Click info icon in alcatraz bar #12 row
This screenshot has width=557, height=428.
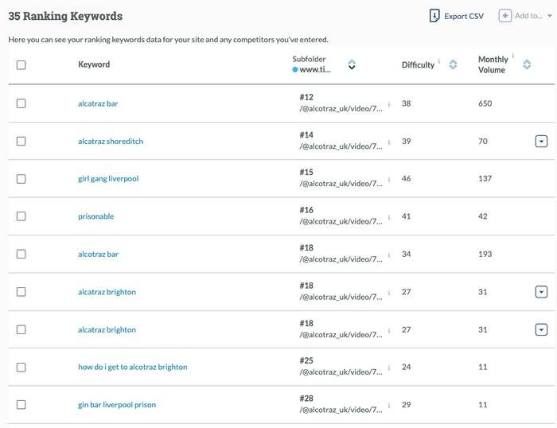(389, 104)
